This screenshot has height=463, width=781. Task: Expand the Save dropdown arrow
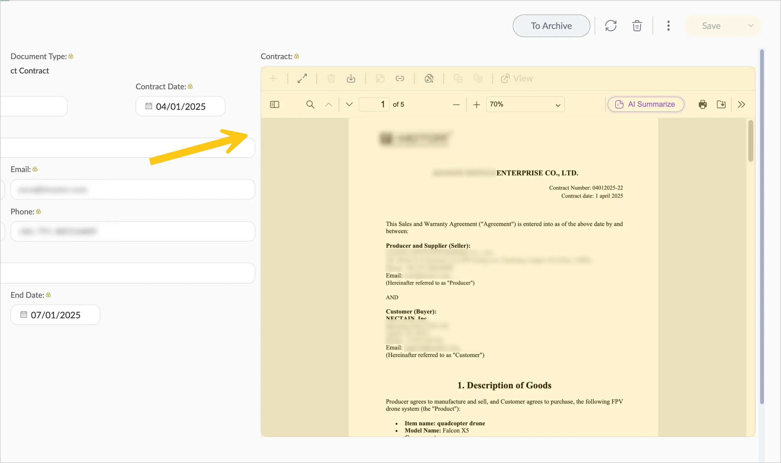click(751, 26)
